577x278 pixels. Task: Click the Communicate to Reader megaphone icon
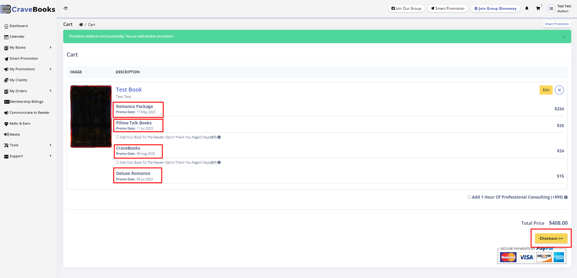click(6, 113)
